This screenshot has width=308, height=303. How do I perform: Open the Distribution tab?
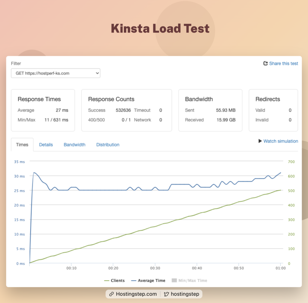(108, 145)
